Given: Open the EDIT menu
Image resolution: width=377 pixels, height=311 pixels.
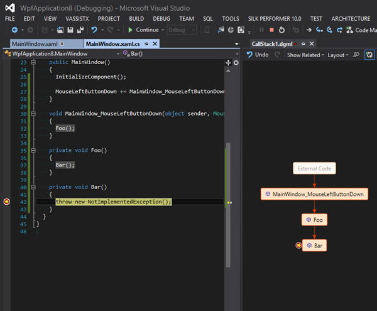Looking at the screenshot, I should (29, 19).
